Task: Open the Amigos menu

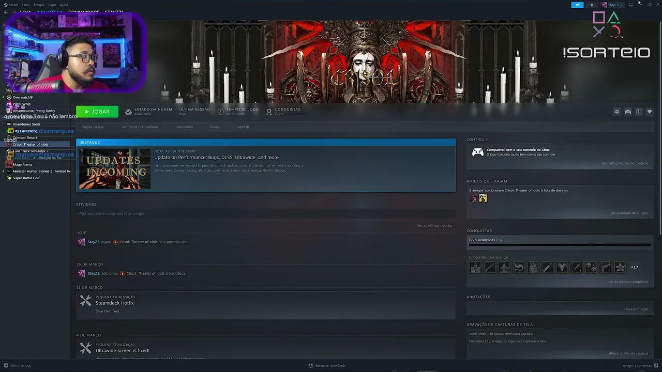Action: point(39,5)
